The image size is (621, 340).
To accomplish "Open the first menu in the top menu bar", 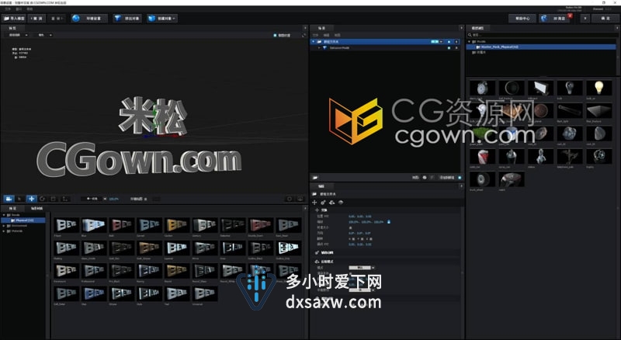I will 8,9.
